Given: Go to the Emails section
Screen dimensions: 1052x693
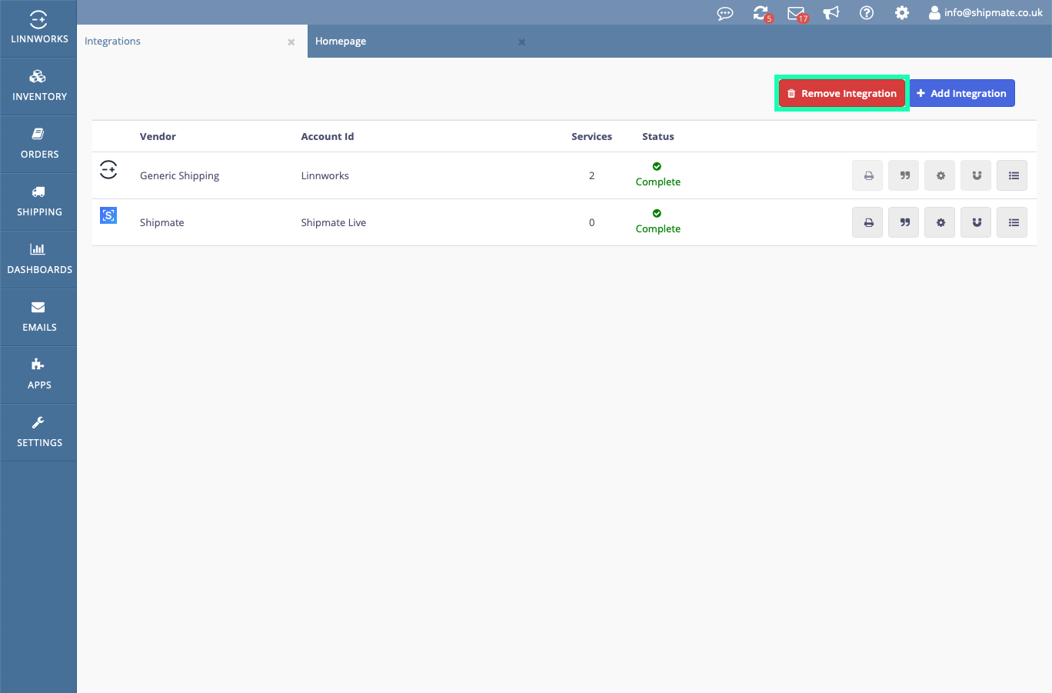Looking at the screenshot, I should point(38,317).
